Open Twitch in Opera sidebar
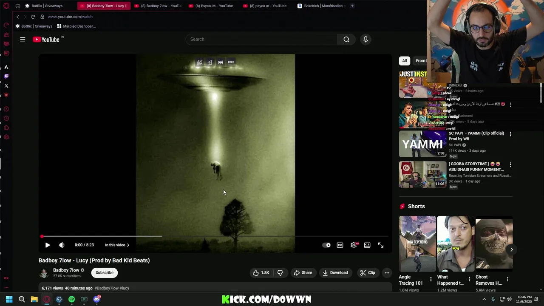Viewport: 544px width, 306px height. 6,76
